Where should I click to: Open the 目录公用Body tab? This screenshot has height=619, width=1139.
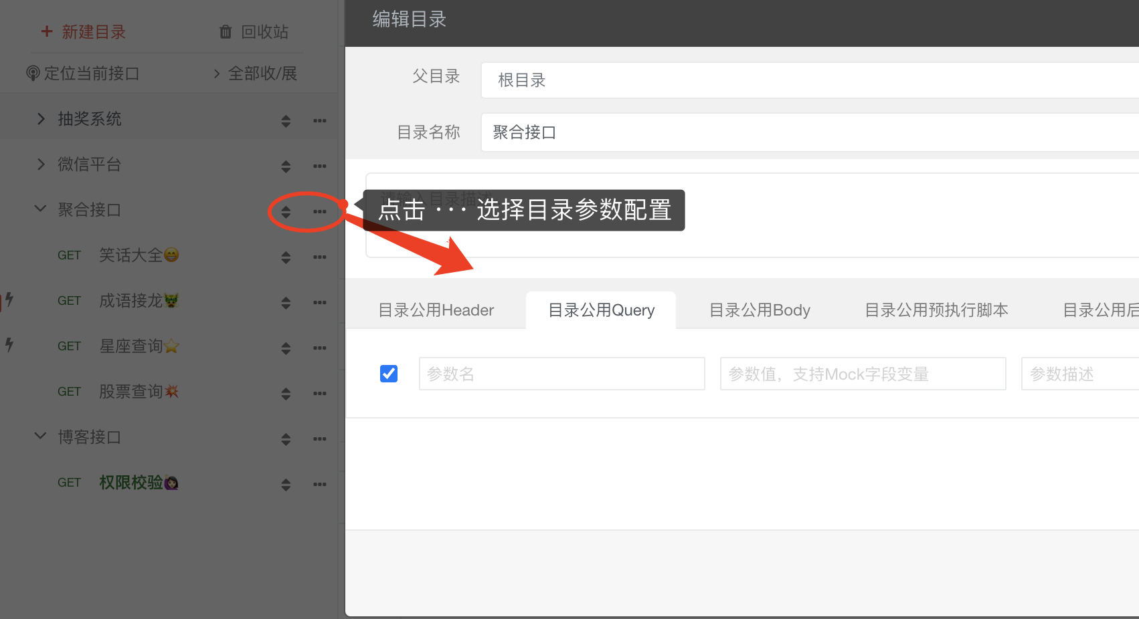coord(760,309)
